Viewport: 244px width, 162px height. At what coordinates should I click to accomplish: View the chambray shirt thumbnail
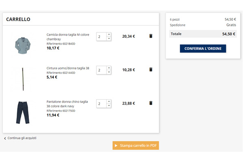pyautogui.click(x=23, y=45)
